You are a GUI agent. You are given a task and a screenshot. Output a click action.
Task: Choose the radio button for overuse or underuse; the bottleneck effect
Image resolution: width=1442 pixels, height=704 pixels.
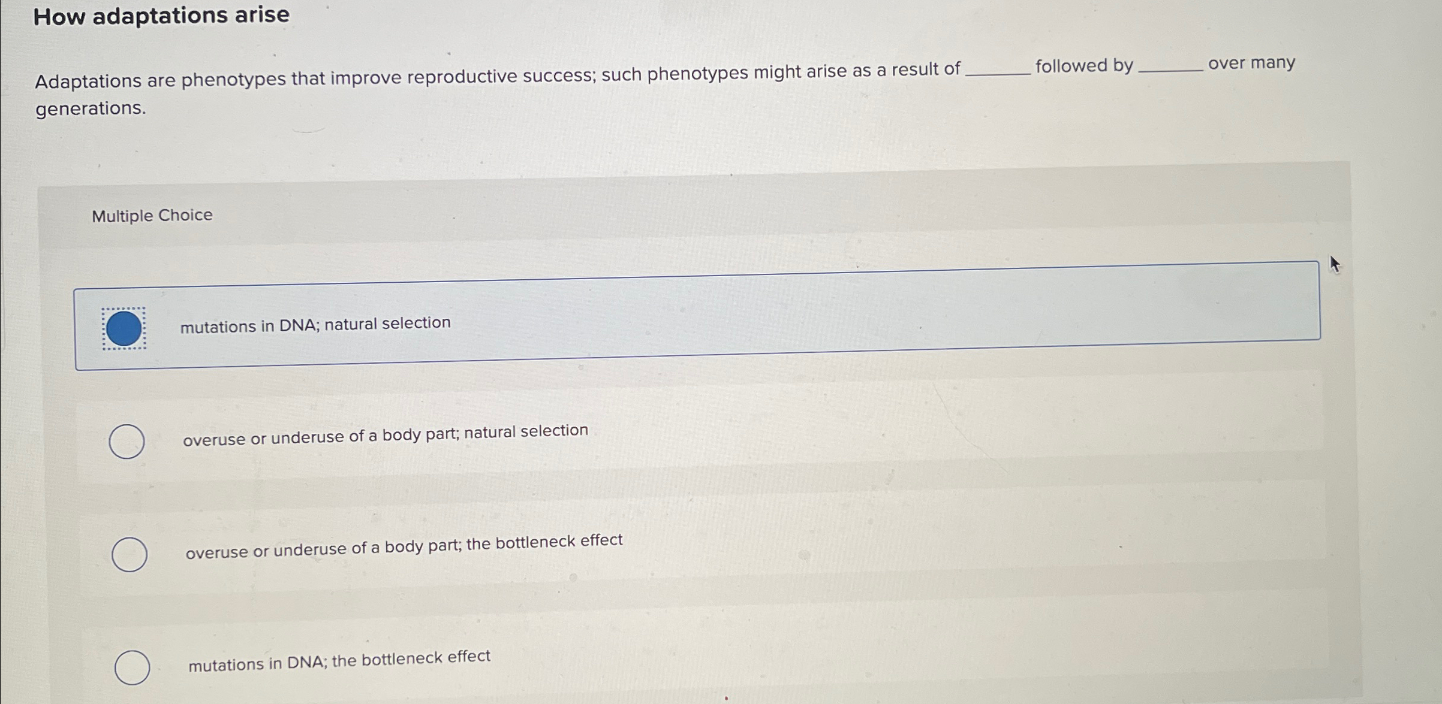tap(130, 555)
